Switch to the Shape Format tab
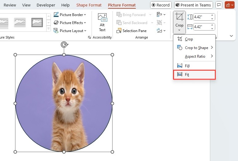238x161 pixels. click(89, 5)
